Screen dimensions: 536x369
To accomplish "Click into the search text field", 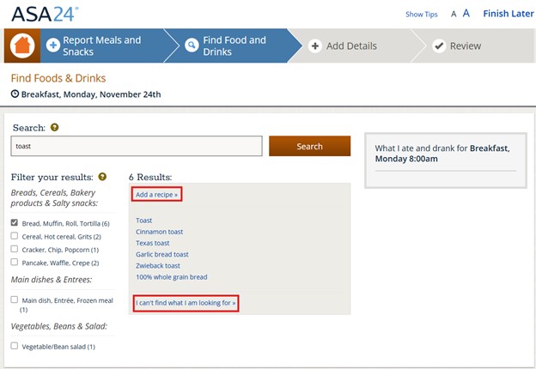I will pyautogui.click(x=137, y=147).
